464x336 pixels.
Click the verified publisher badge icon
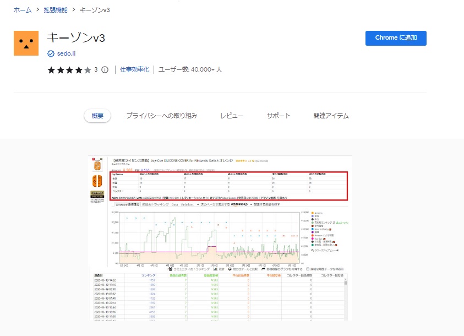[x=51, y=53]
